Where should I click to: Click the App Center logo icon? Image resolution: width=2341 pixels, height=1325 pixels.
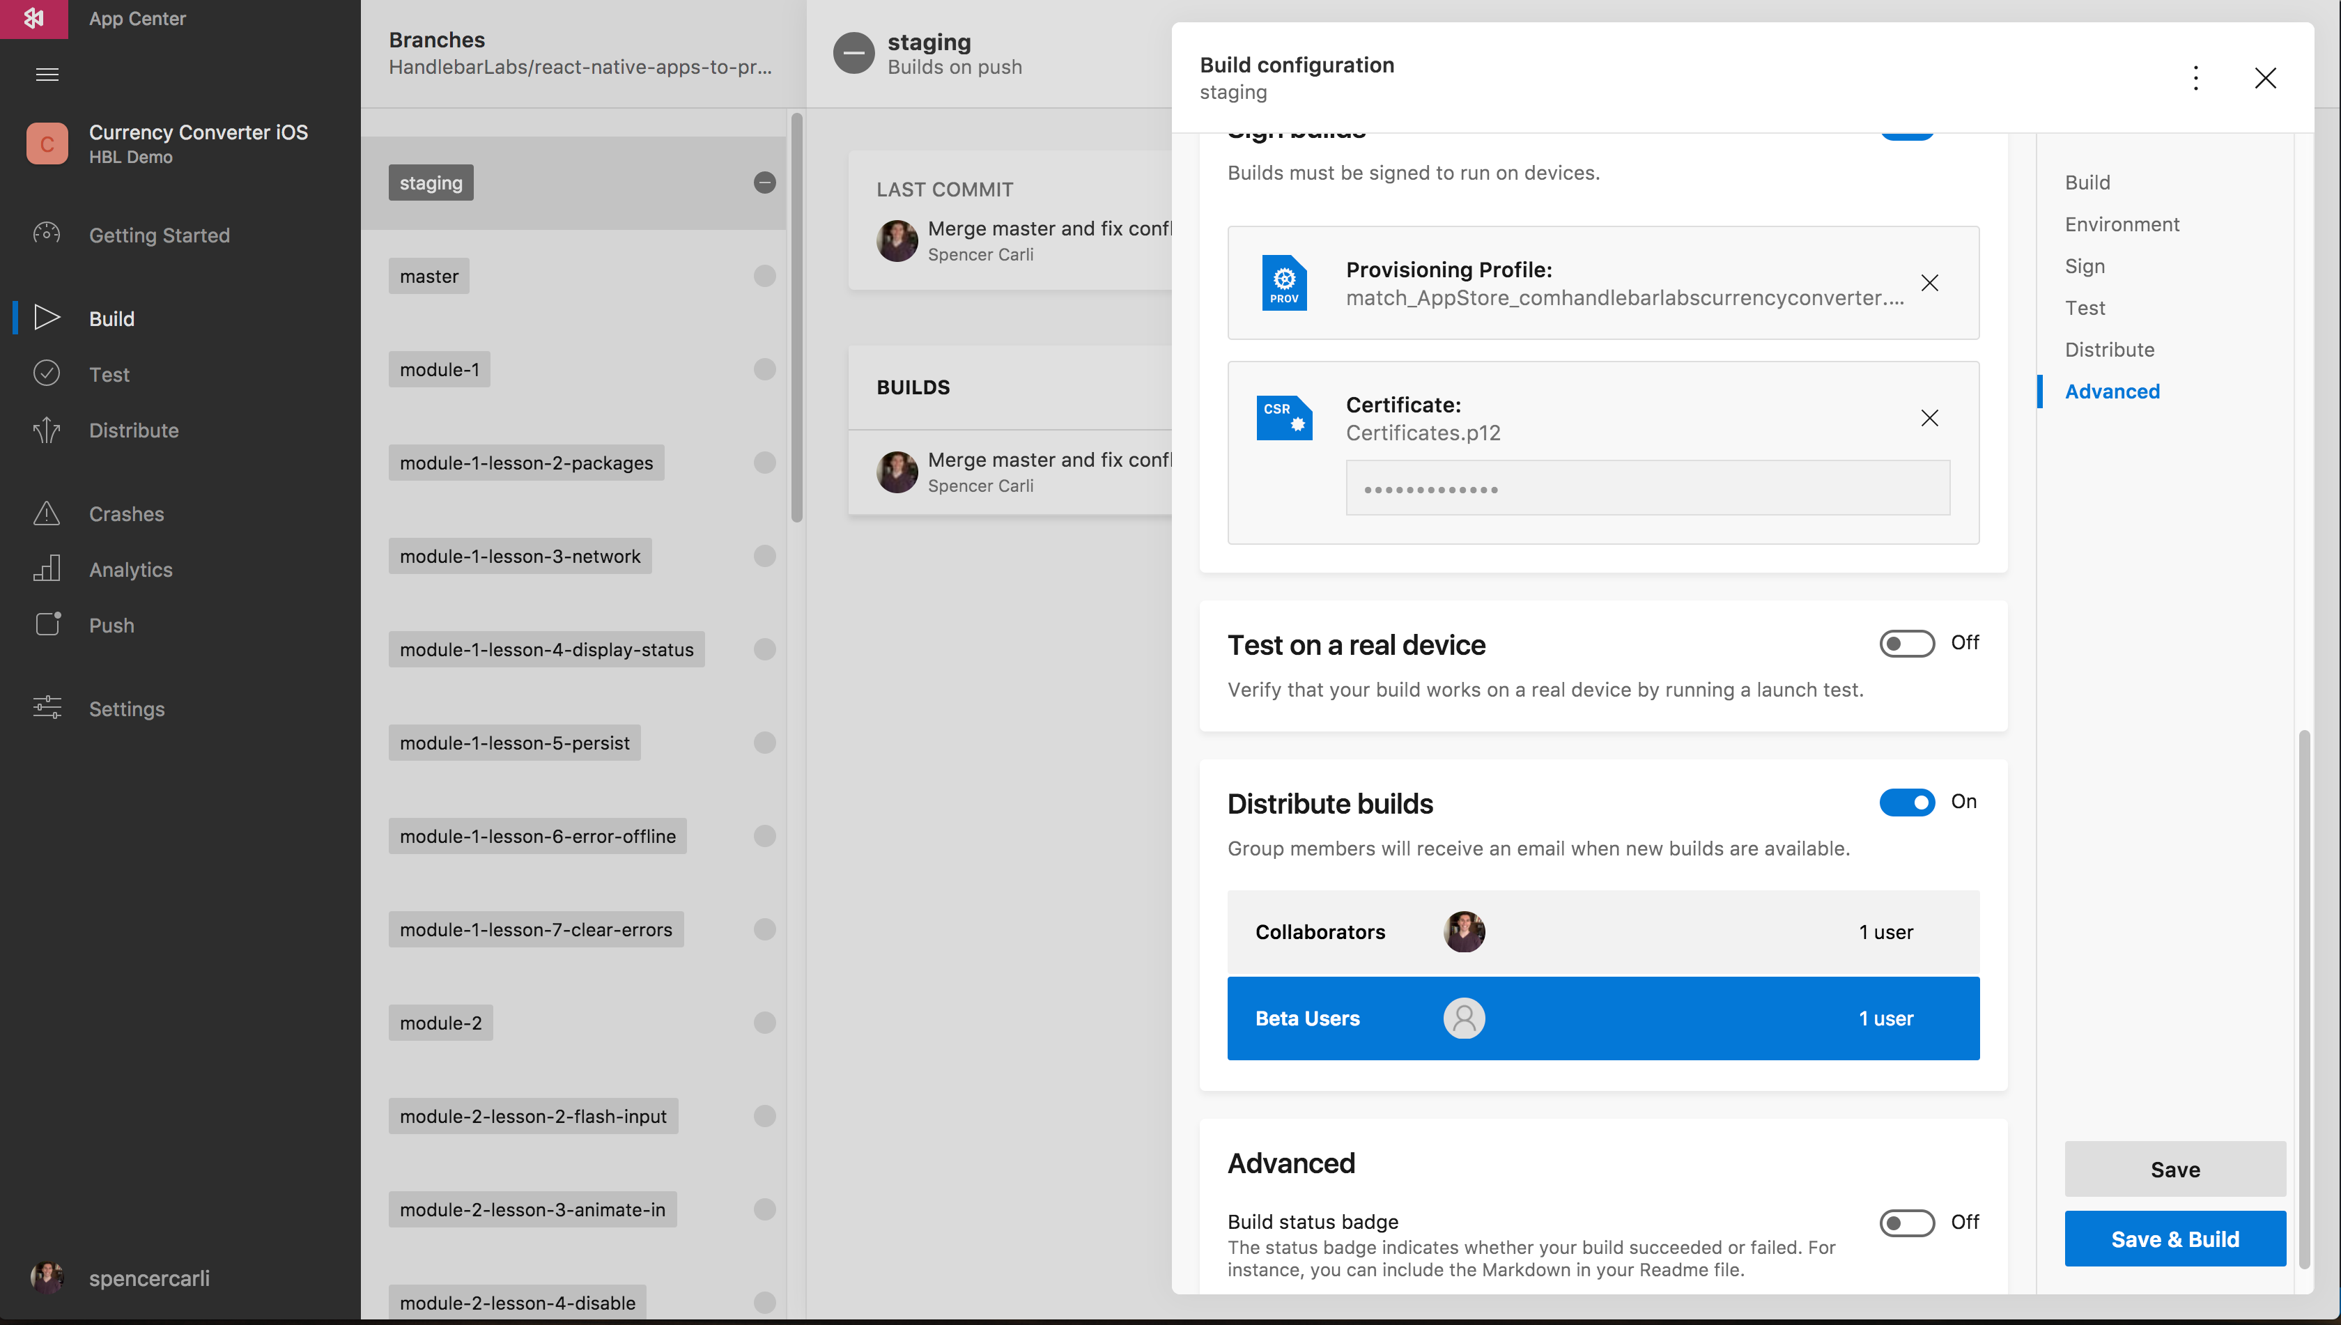(33, 18)
